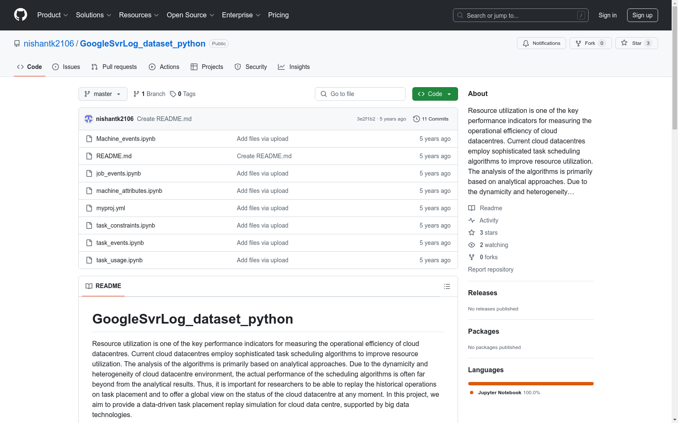
Task: Click nishantk2106 avatar in commit row
Action: click(x=89, y=119)
